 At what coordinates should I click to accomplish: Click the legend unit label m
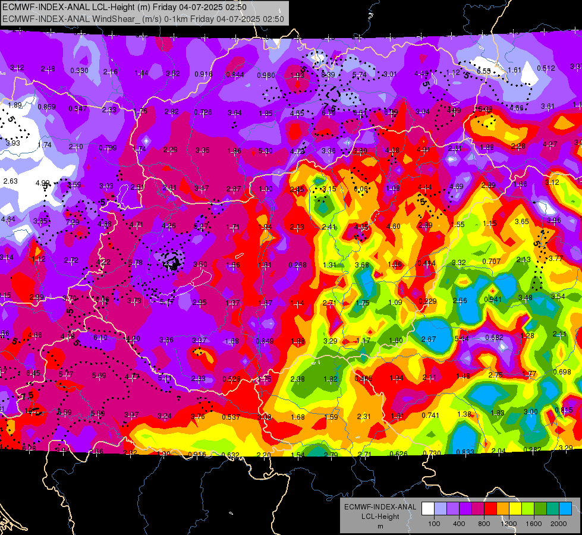(x=380, y=527)
